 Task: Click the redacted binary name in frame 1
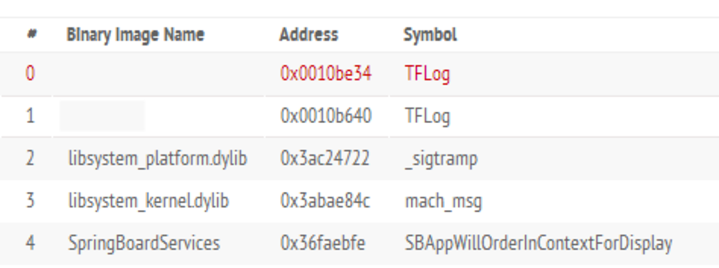click(102, 116)
